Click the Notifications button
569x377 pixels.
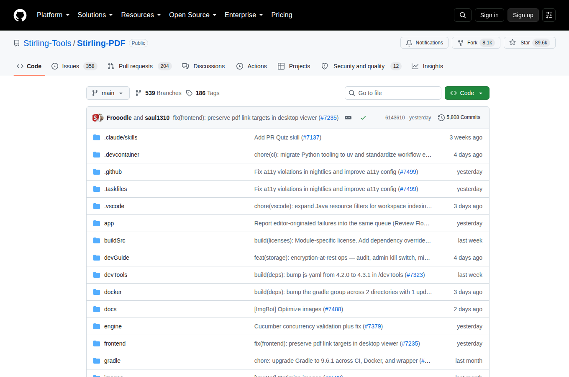pos(424,43)
